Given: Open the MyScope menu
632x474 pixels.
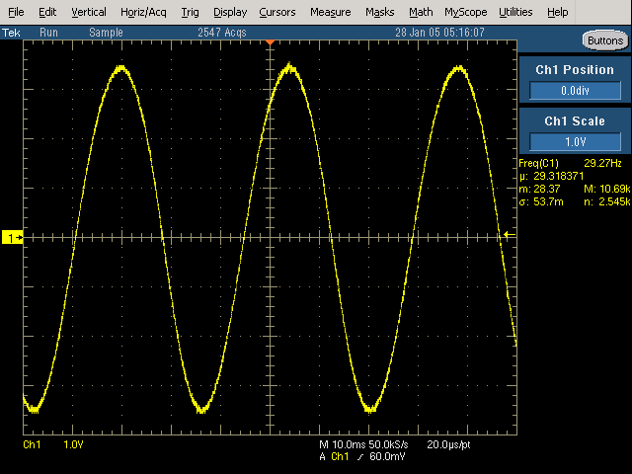Looking at the screenshot, I should pos(465,12).
